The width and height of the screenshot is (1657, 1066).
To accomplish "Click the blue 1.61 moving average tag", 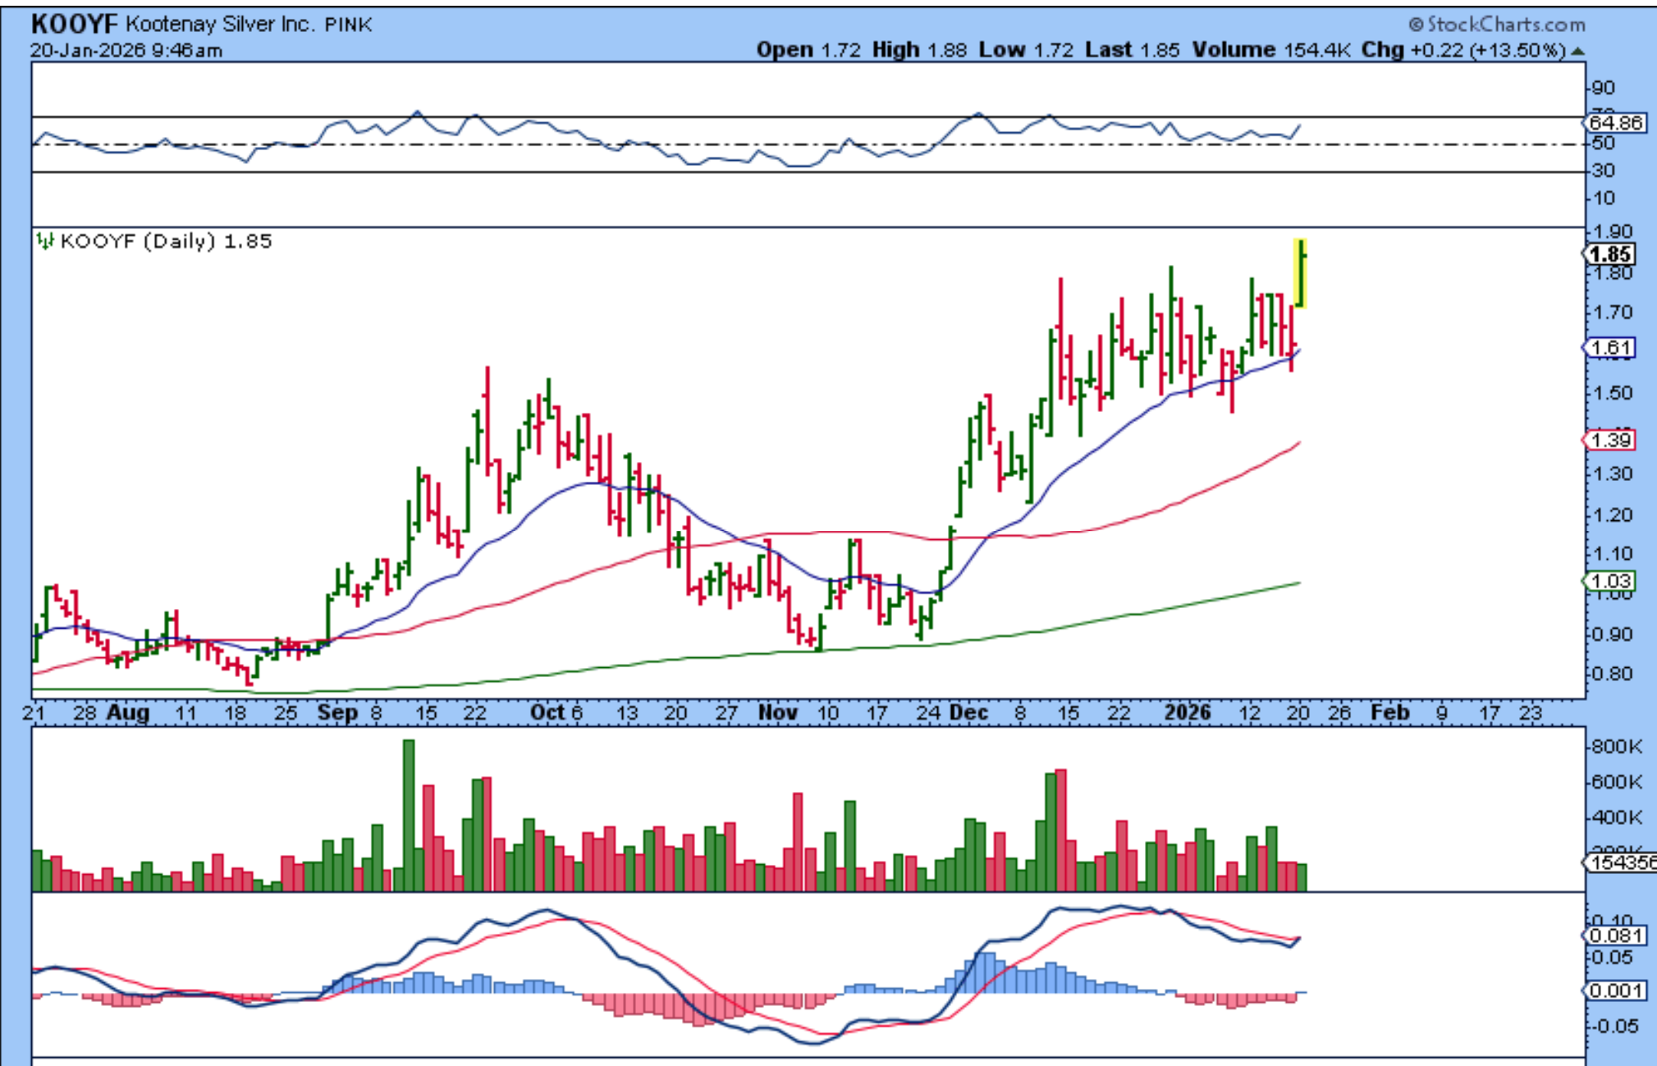I will click(x=1609, y=348).
